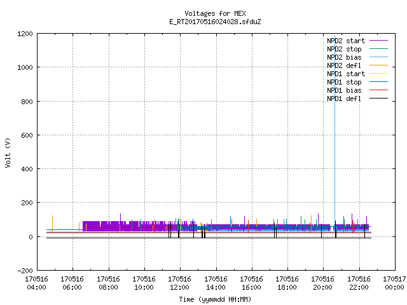Viewport: 407px width, 305px height.
Task: Click the light blue NPD2 bias legend line
Action: pyautogui.click(x=378, y=57)
